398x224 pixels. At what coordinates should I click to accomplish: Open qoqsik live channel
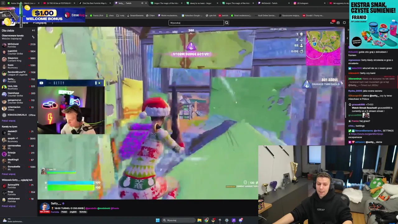tap(19, 140)
